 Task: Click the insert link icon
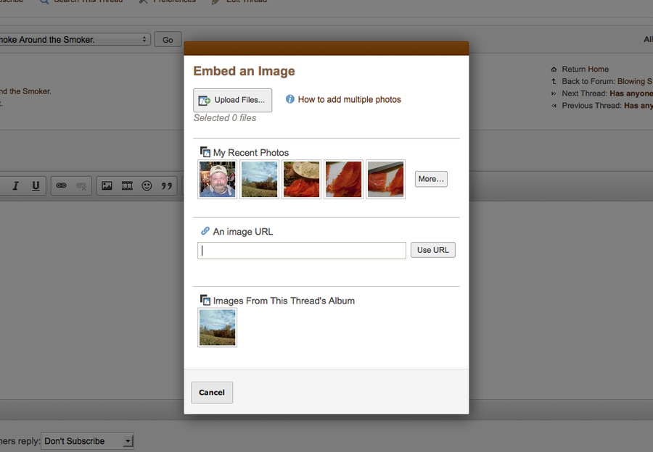click(x=62, y=186)
